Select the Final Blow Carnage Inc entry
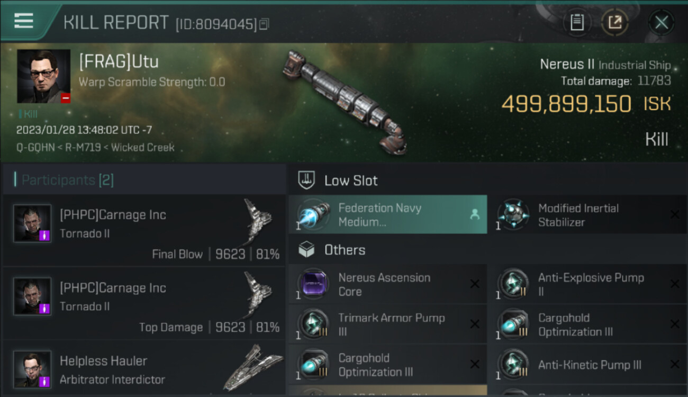 (x=144, y=230)
